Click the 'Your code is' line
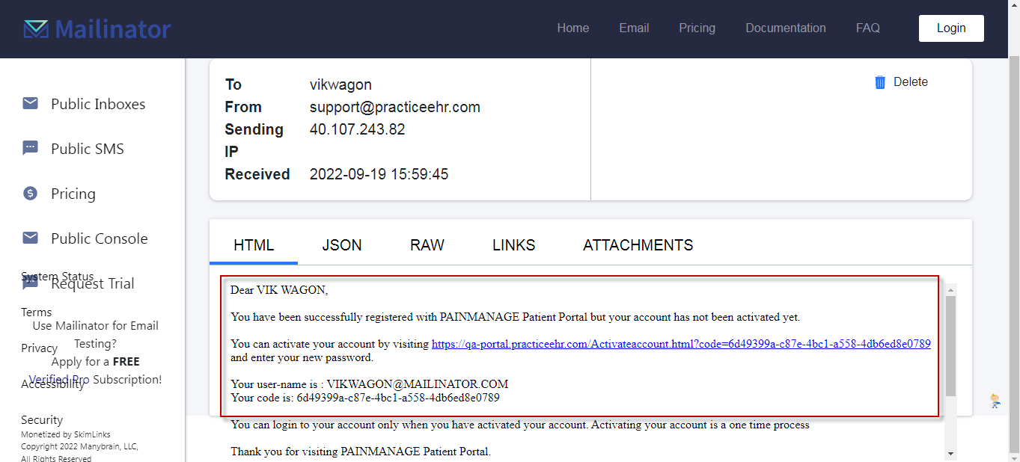Image resolution: width=1020 pixels, height=462 pixels. [x=365, y=398]
